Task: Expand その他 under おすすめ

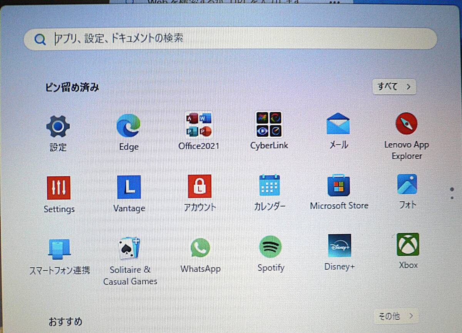Action: click(x=396, y=316)
